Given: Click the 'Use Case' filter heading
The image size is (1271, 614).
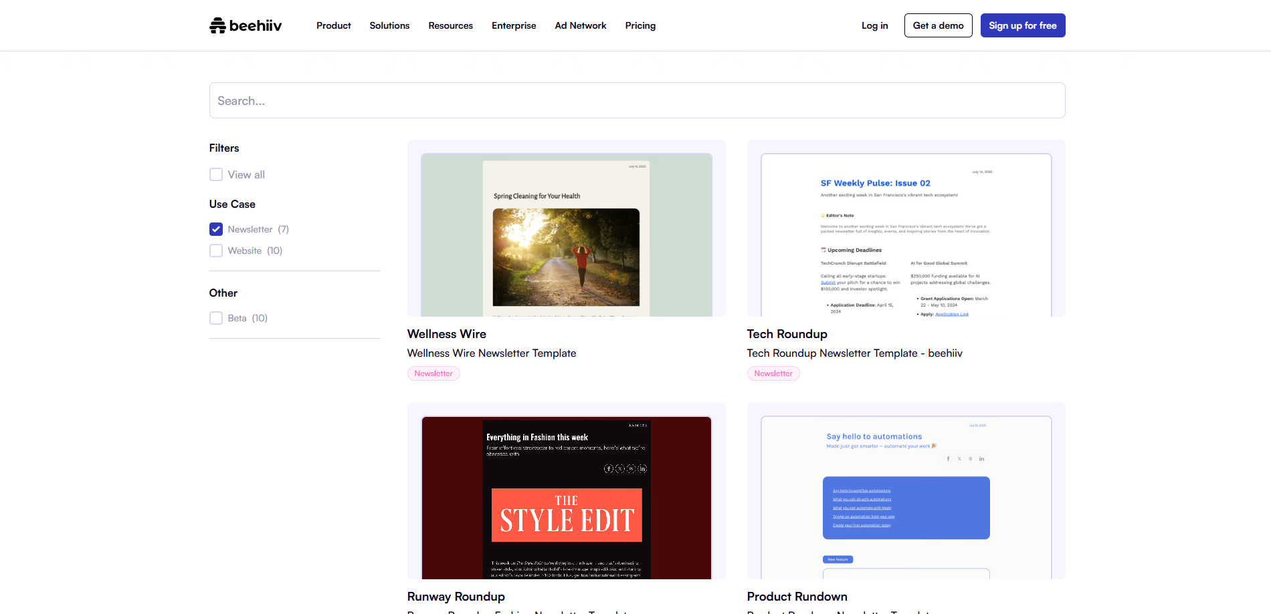Looking at the screenshot, I should [232, 204].
